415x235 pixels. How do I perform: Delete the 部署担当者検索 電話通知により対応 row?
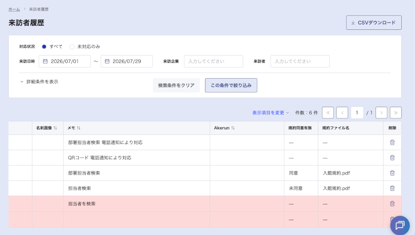392,142
